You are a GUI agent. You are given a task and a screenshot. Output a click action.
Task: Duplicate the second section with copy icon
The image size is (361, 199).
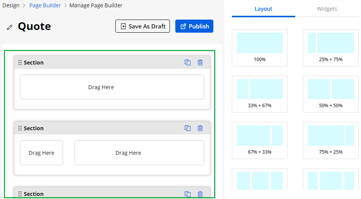188,128
